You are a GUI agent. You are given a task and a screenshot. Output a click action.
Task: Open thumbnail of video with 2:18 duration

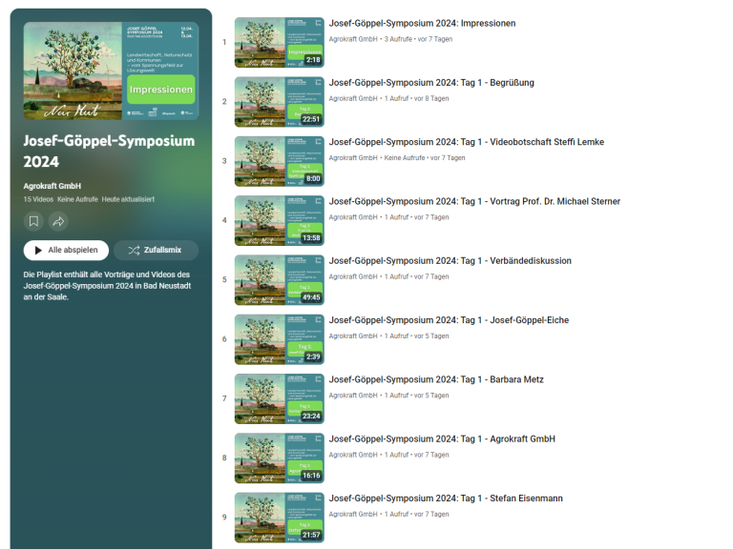(280, 43)
